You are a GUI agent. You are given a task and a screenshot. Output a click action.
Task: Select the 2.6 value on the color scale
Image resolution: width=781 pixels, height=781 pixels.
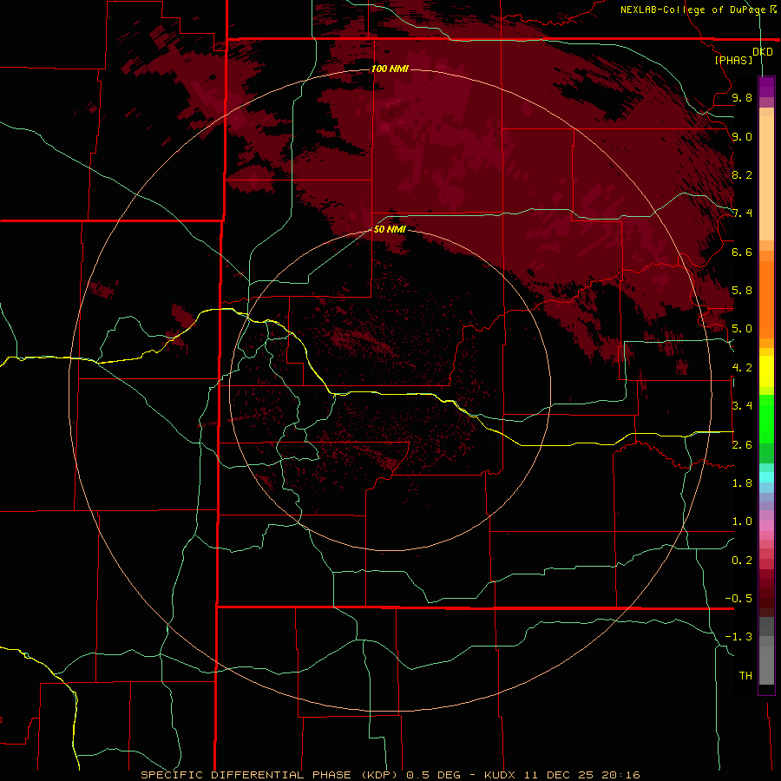[742, 445]
